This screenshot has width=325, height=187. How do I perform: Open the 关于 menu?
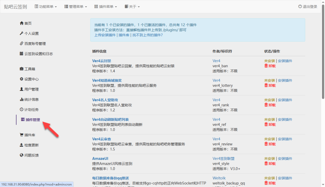pos(132,7)
